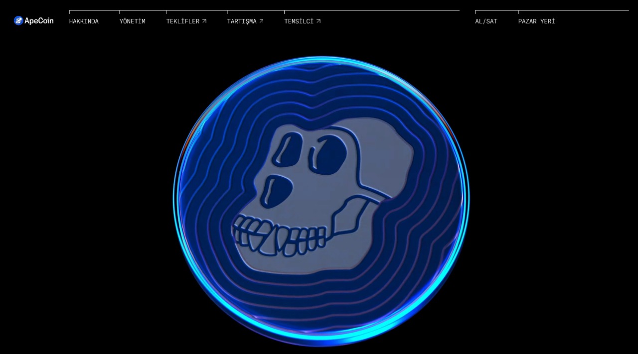Image resolution: width=638 pixels, height=354 pixels.
Task: Click the skull's large right eye socket
Action: click(328, 155)
